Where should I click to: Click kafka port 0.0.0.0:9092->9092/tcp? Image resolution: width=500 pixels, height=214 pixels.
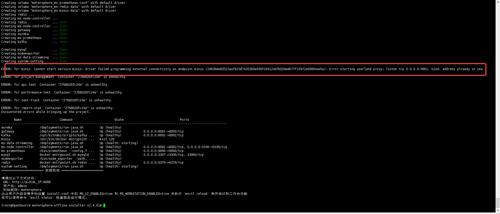point(164,135)
